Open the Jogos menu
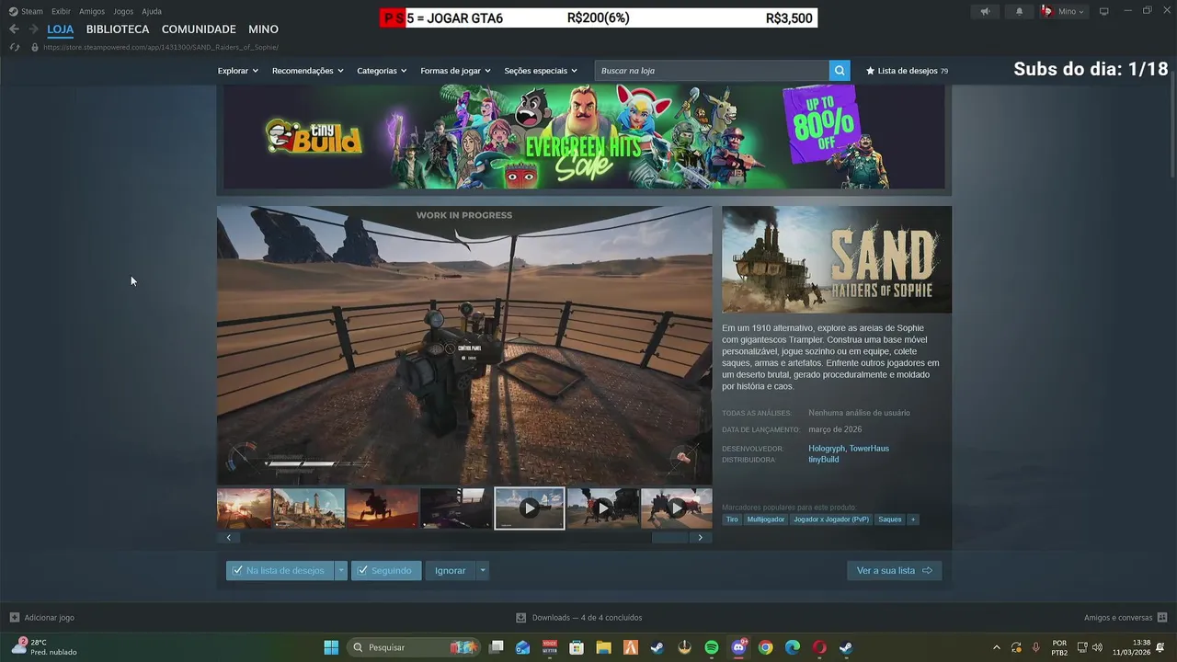 click(123, 11)
